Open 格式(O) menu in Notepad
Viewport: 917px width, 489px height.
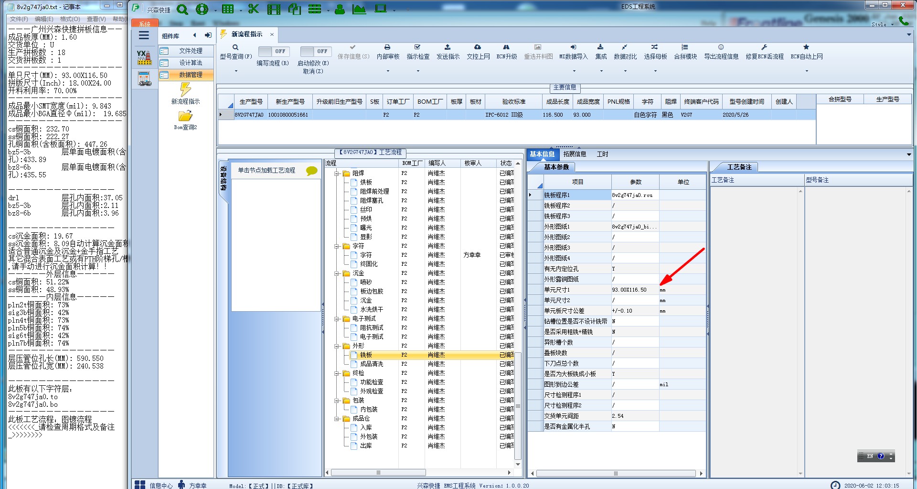point(70,19)
